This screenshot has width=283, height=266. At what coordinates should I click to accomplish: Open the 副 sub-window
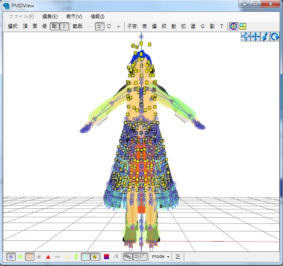tap(212, 26)
